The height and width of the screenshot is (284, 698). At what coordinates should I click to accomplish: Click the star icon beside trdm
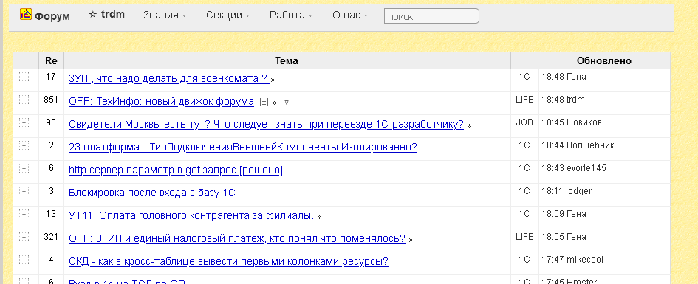pyautogui.click(x=92, y=15)
